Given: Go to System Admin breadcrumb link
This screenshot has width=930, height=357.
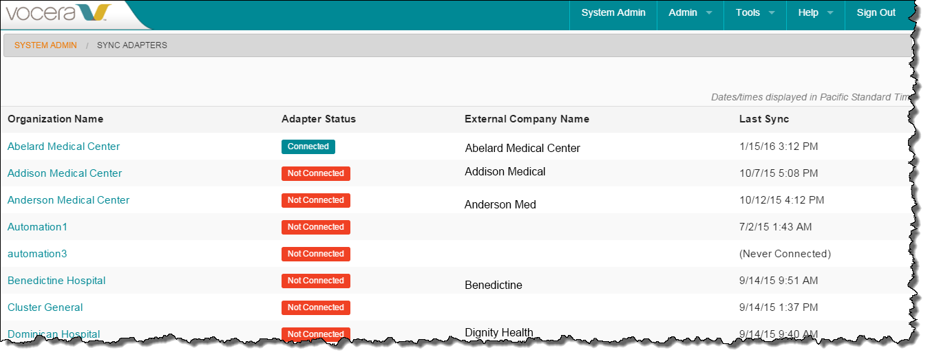Looking at the screenshot, I should (x=45, y=45).
